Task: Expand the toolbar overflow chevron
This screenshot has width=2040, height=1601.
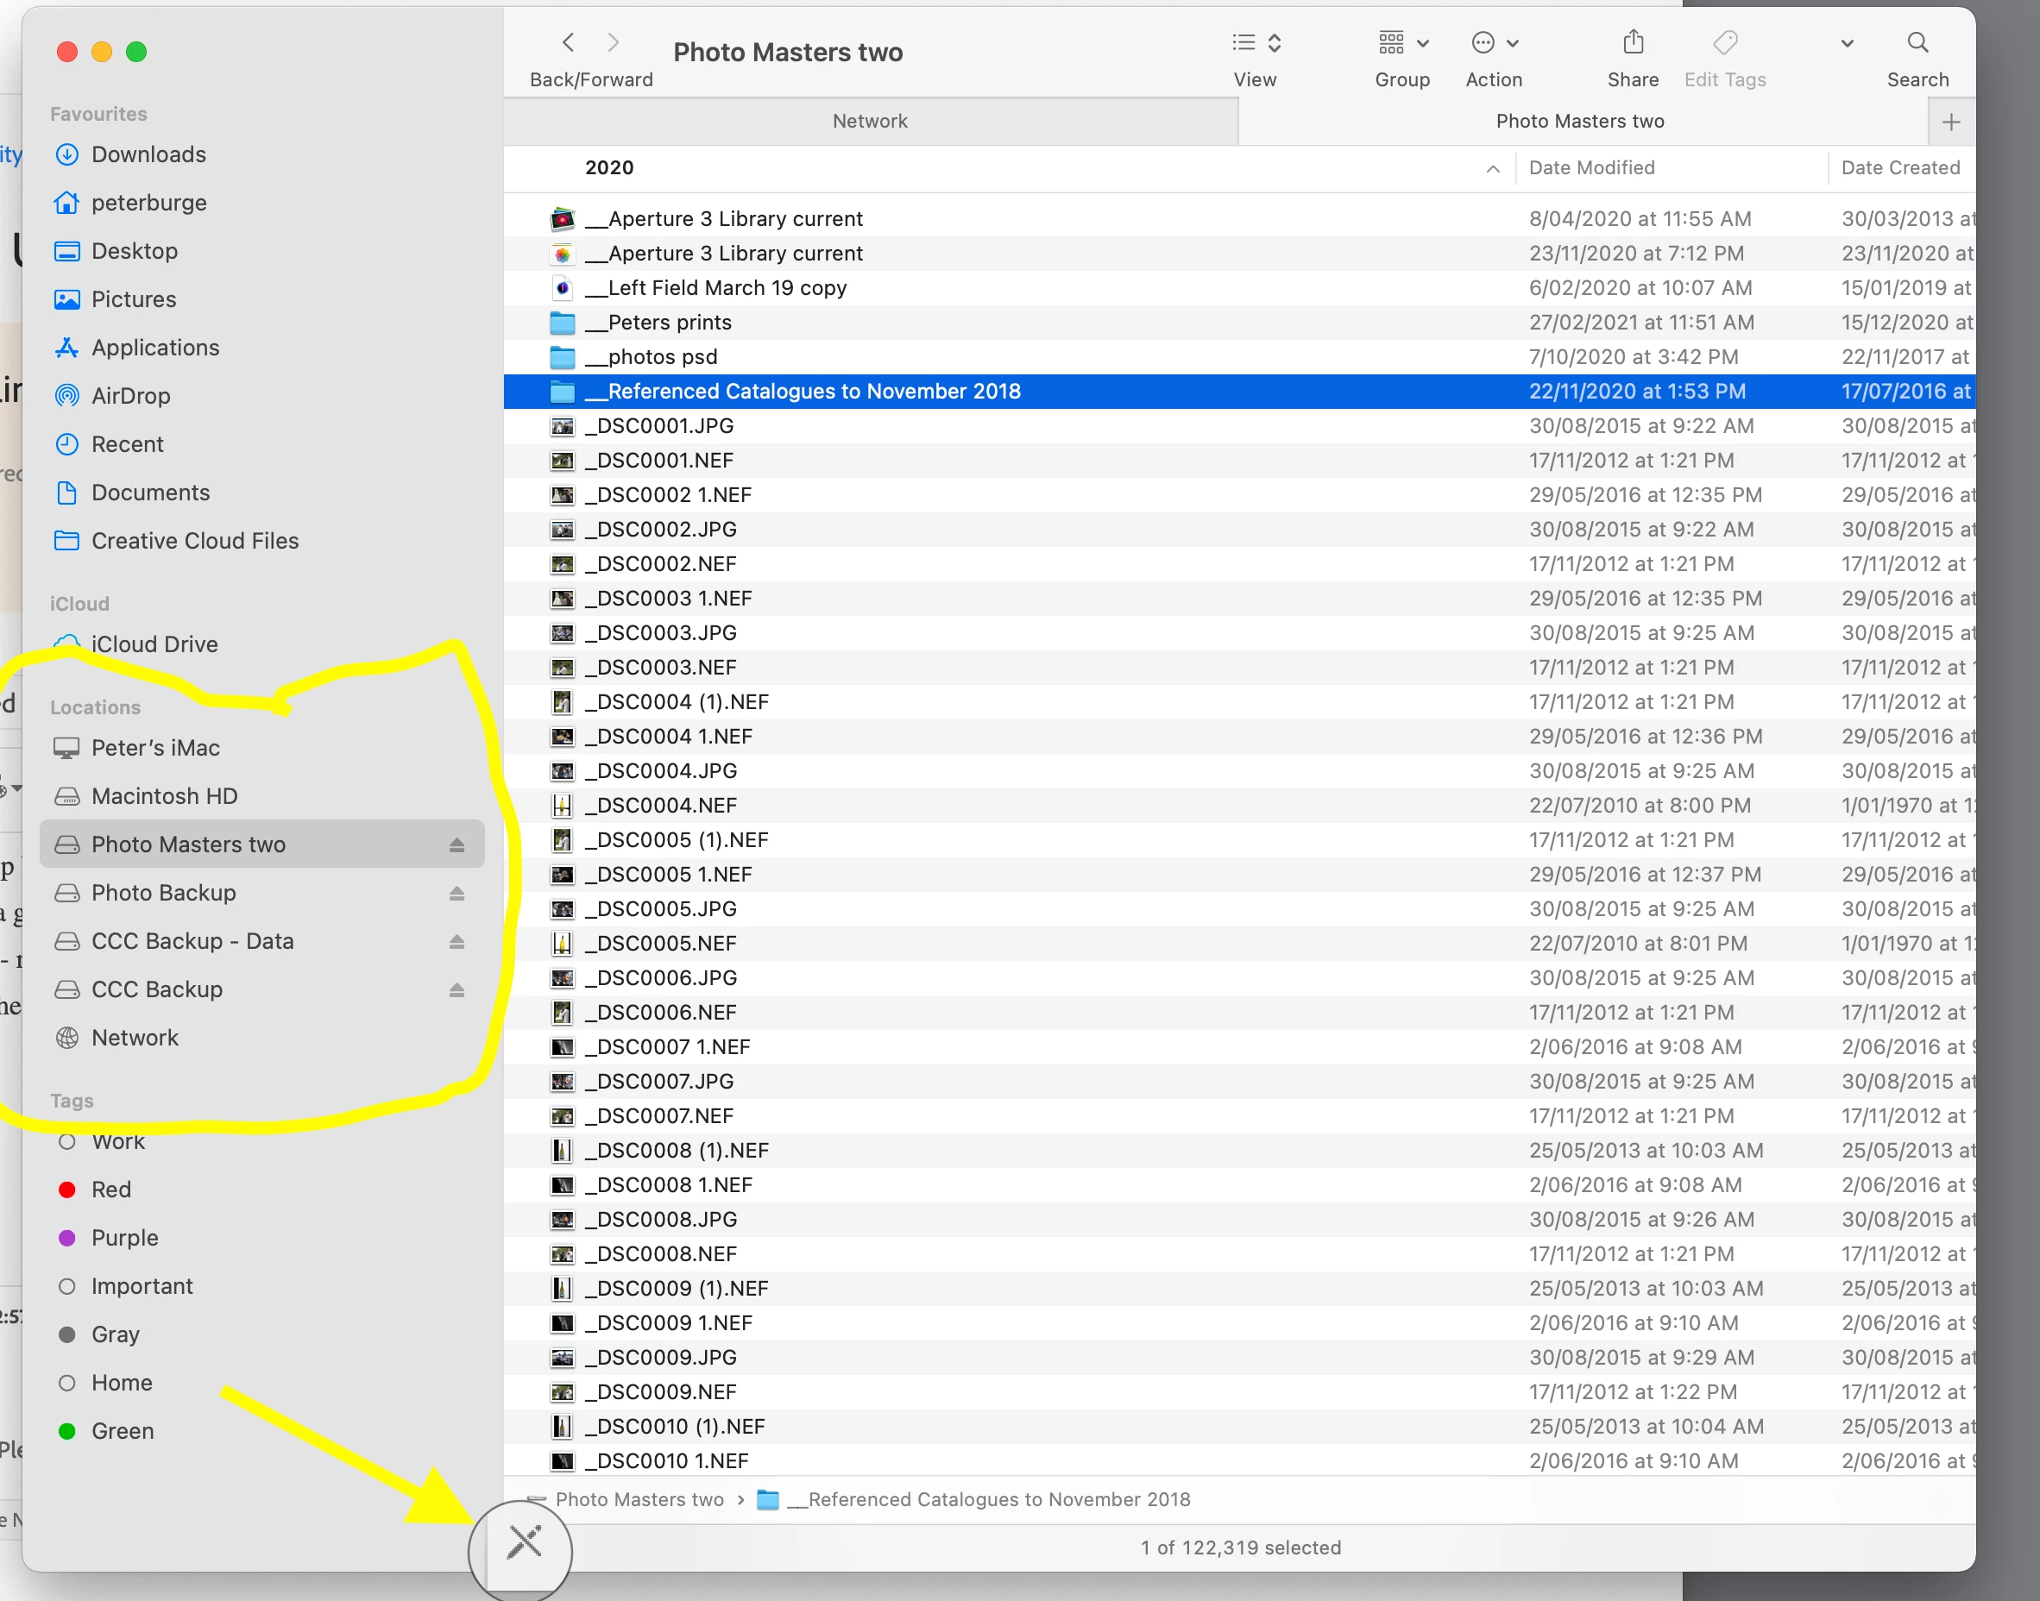Action: (1846, 43)
